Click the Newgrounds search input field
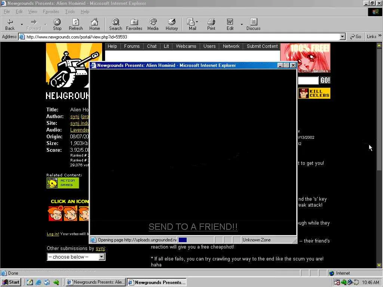Image resolution: width=383 pixels, height=287 pixels. point(308,80)
